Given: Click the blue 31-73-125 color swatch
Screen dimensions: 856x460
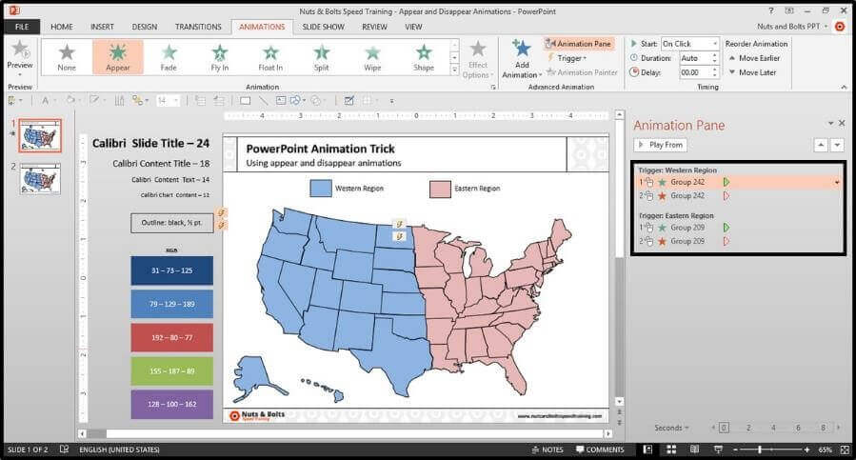Looking at the screenshot, I should (x=172, y=270).
